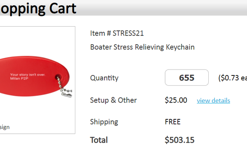Image resolution: width=247 pixels, height=164 pixels.
Task: Open the 'view details' link
Action: pos(213,100)
